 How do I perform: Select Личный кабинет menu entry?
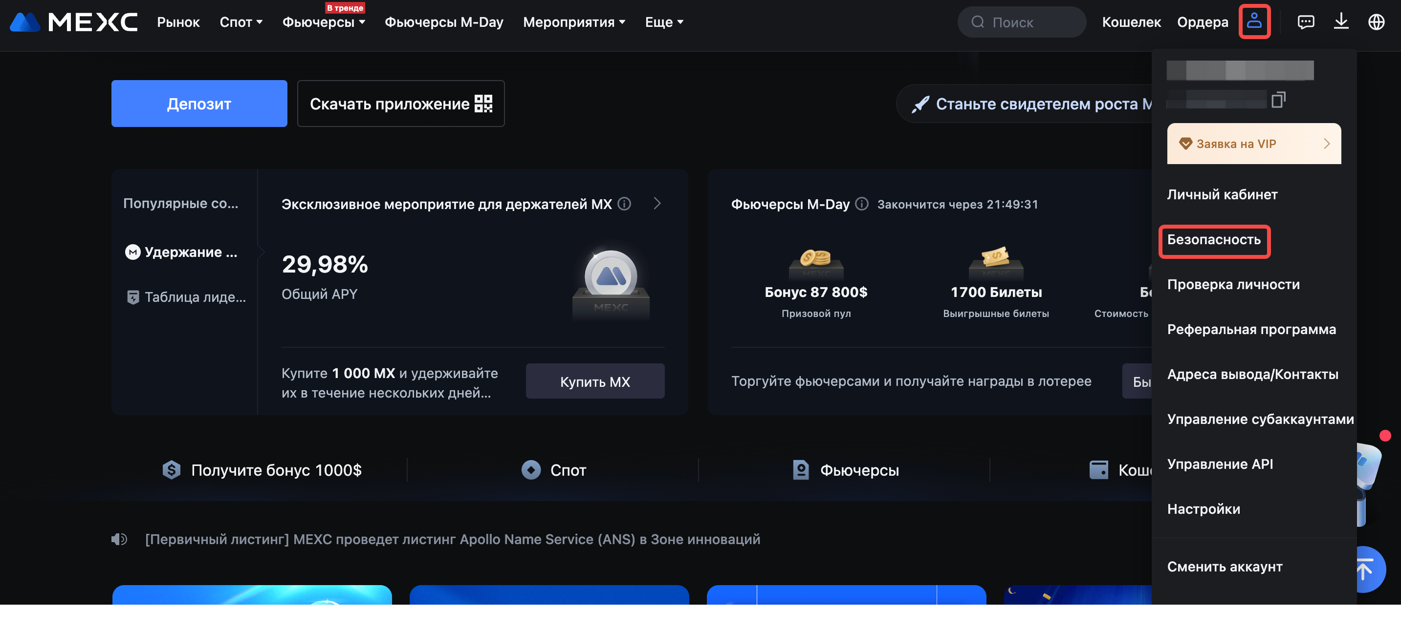(1222, 194)
